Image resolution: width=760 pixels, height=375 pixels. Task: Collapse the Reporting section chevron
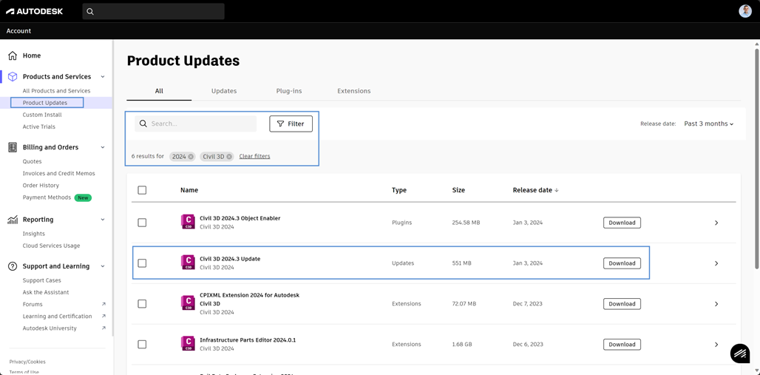tap(103, 220)
